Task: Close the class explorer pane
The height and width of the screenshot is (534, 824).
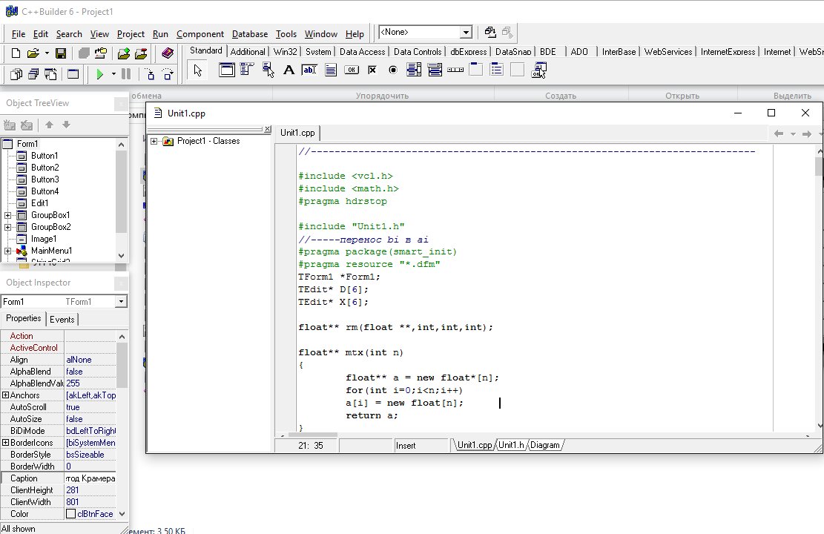Action: point(268,129)
